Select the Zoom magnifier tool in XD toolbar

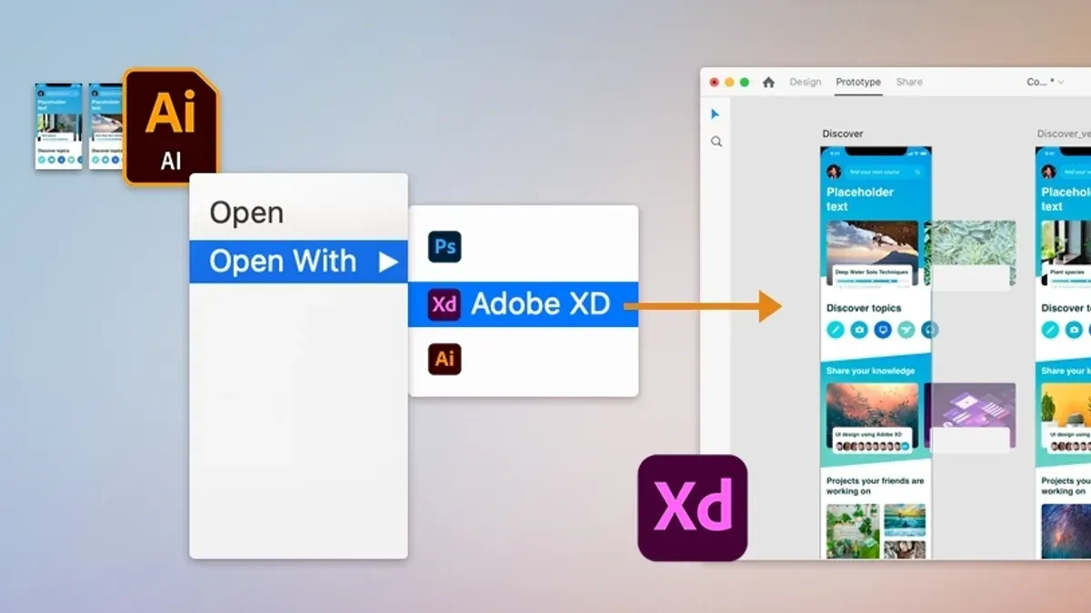[716, 142]
